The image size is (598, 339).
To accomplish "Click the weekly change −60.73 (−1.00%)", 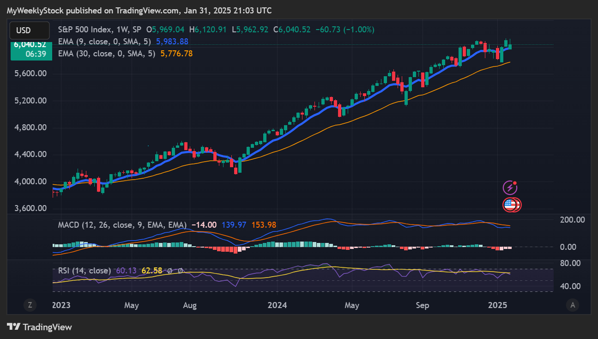I will [x=344, y=30].
